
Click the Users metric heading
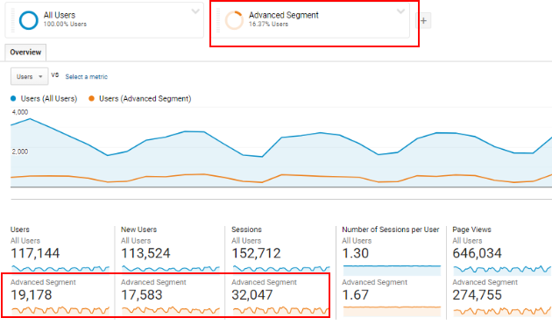pos(19,230)
